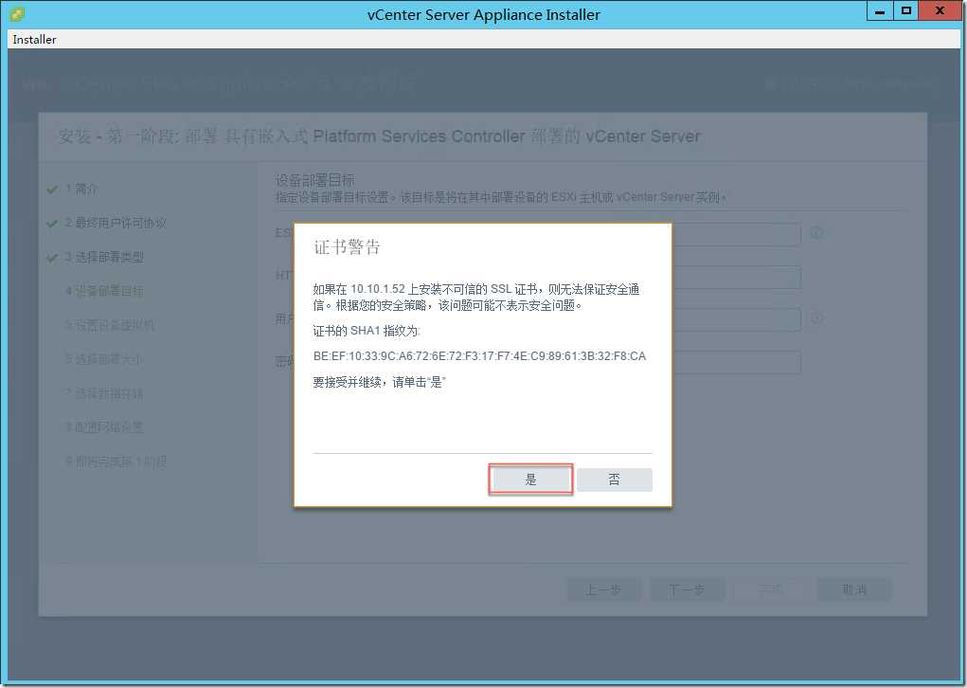Select step 3 选择部署类型 in sidebar
The width and height of the screenshot is (967, 688).
coord(104,257)
